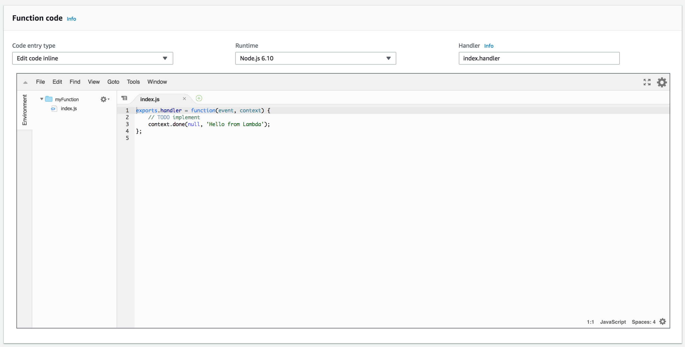Collapse the menu bar arrow icon
The height and width of the screenshot is (347, 685).
click(25, 82)
